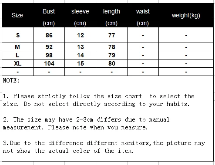Click the cell with bust value 92
This screenshot has height=165, width=215.
coord(49,47)
